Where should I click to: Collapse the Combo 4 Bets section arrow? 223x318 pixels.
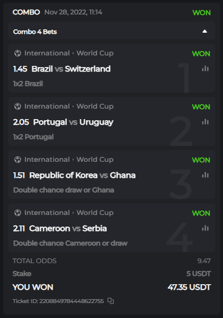pyautogui.click(x=205, y=32)
